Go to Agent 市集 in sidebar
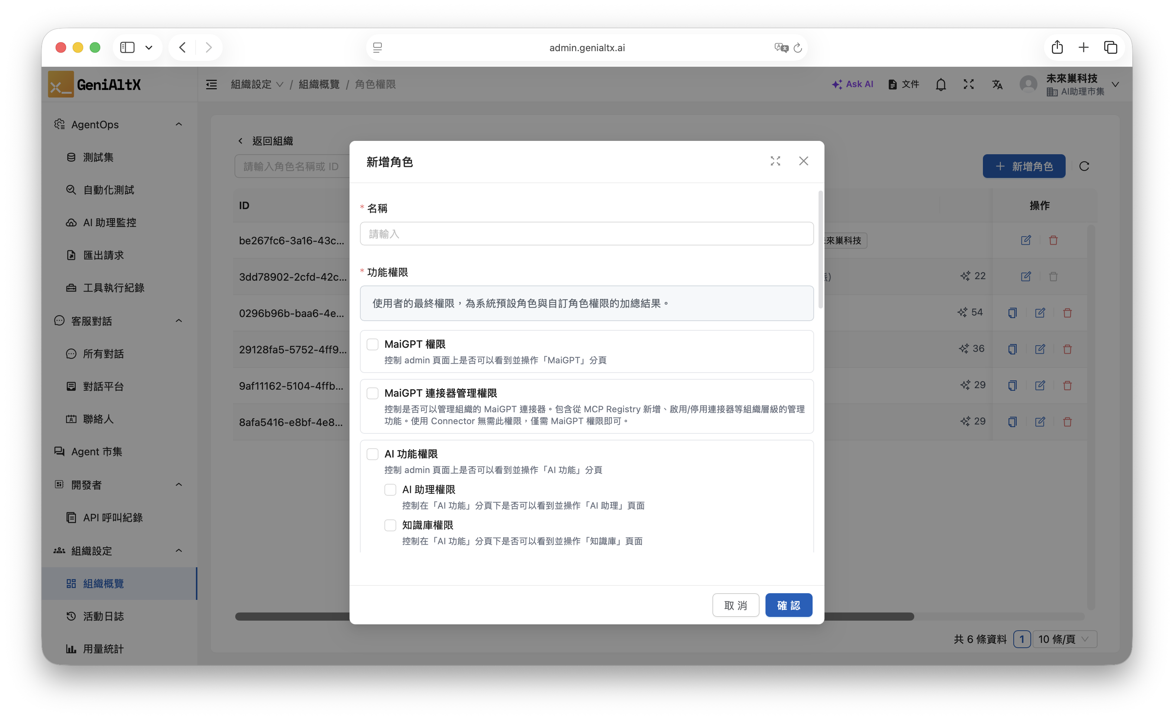This screenshot has height=720, width=1174. [97, 452]
